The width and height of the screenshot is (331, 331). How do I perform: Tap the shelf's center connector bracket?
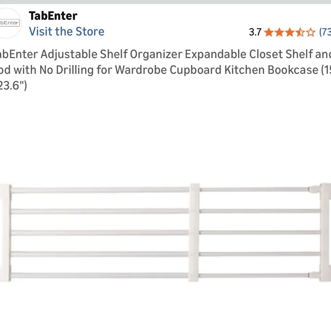point(194,232)
